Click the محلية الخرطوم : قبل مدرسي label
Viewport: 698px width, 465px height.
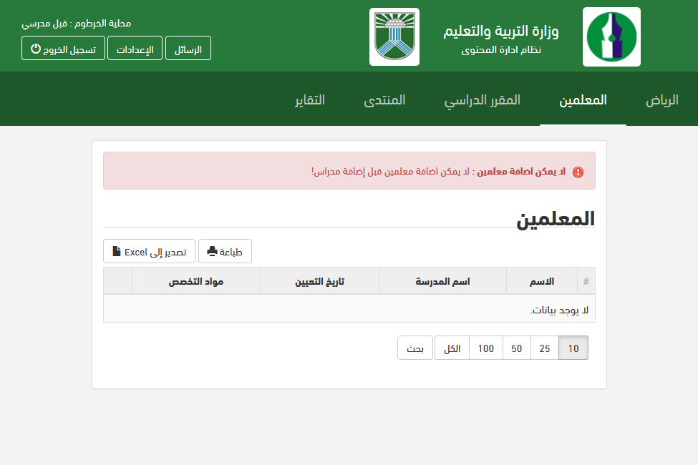click(x=76, y=23)
